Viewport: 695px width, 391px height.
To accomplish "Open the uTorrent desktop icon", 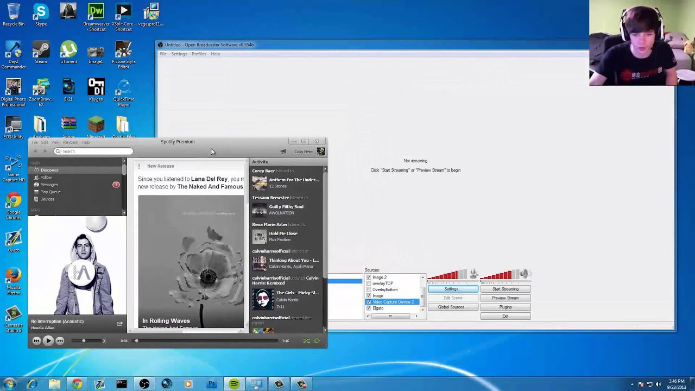I will click(68, 53).
